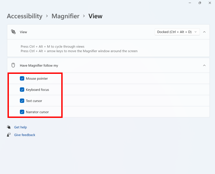215x174 pixels.
Task: Toggle the Narrator cursor checkbox
Action: point(22,112)
